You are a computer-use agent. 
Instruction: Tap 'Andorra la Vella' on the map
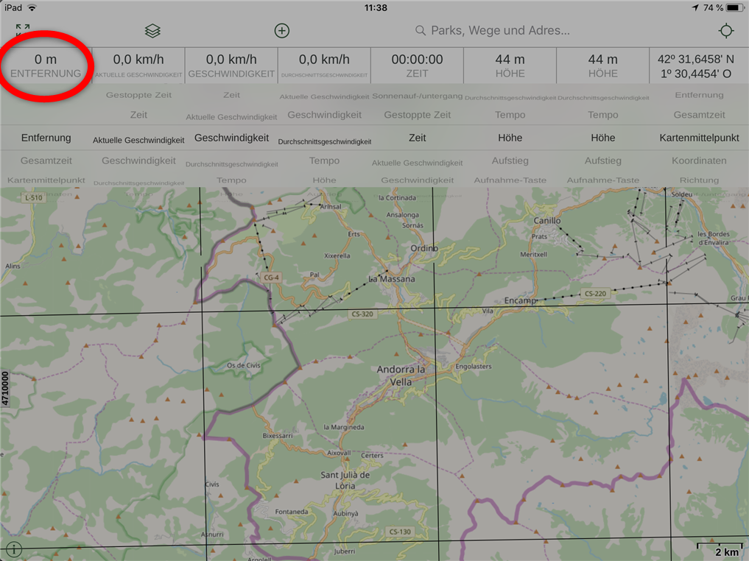pos(401,375)
